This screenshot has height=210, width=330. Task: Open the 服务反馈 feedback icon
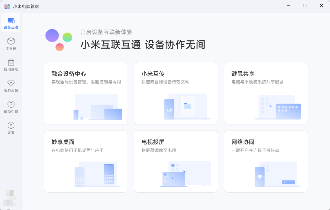[11, 84]
